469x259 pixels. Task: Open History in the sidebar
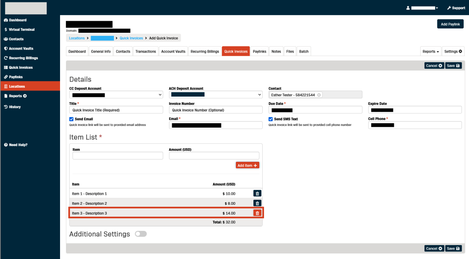click(12, 107)
